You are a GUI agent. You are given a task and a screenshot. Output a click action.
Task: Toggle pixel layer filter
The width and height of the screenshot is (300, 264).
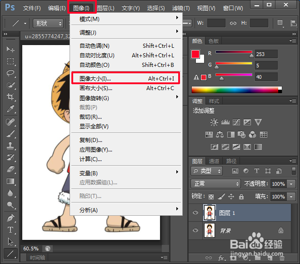(x=235, y=171)
